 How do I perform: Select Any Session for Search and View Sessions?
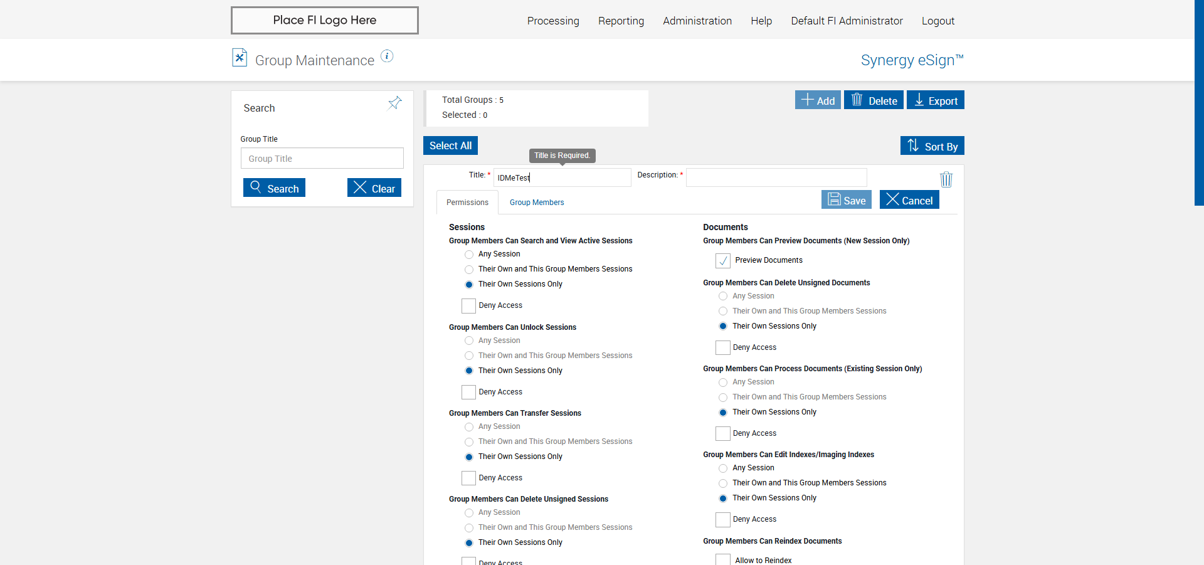(469, 255)
